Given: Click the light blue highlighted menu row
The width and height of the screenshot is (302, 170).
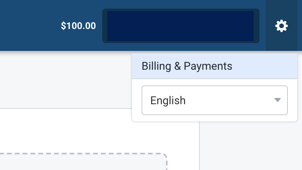Looking at the screenshot, I should (215, 66).
